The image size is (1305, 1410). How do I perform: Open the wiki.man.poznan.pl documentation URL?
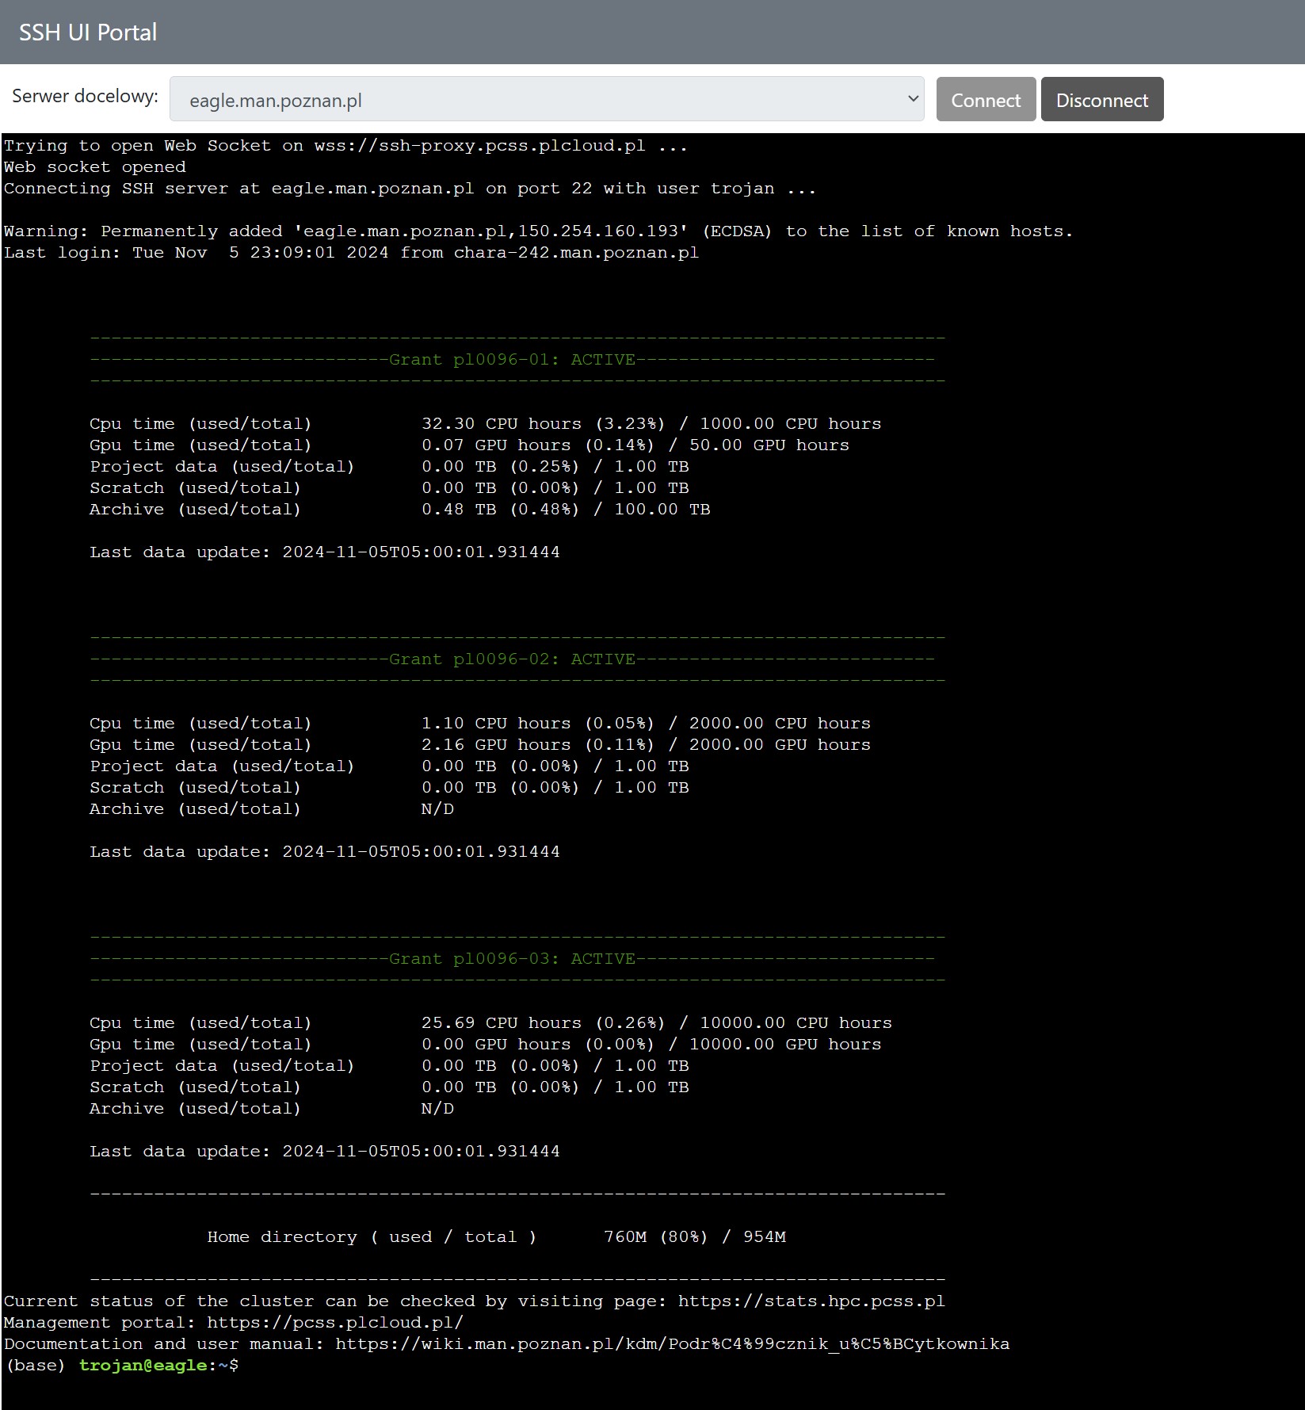click(671, 1344)
